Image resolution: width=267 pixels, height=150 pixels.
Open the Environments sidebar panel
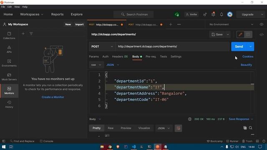point(9,63)
